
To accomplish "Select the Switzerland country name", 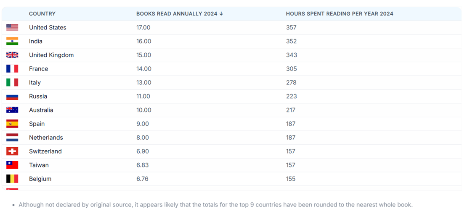I will pos(45,151).
